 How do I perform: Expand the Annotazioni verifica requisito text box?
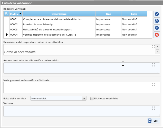pos(154,65)
